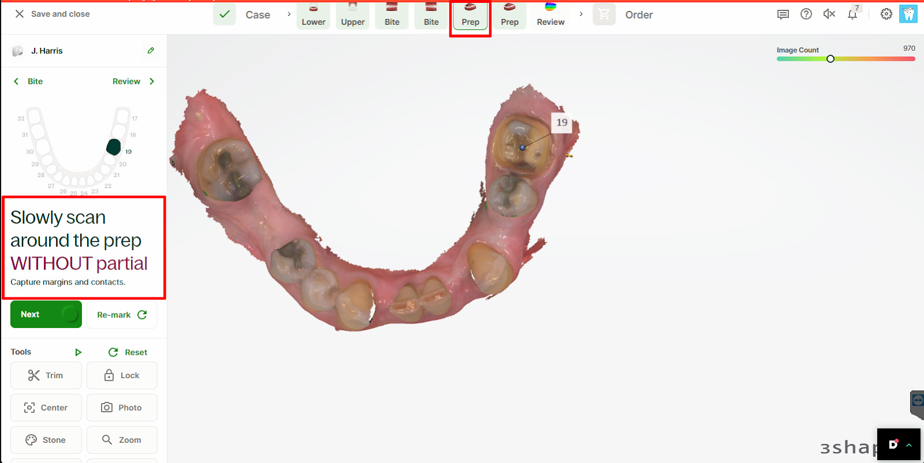Select the Zoom tool
This screenshot has width=924, height=463.
122,440
